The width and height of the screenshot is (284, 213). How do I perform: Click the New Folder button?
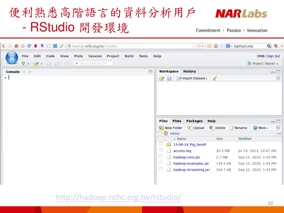point(171,128)
